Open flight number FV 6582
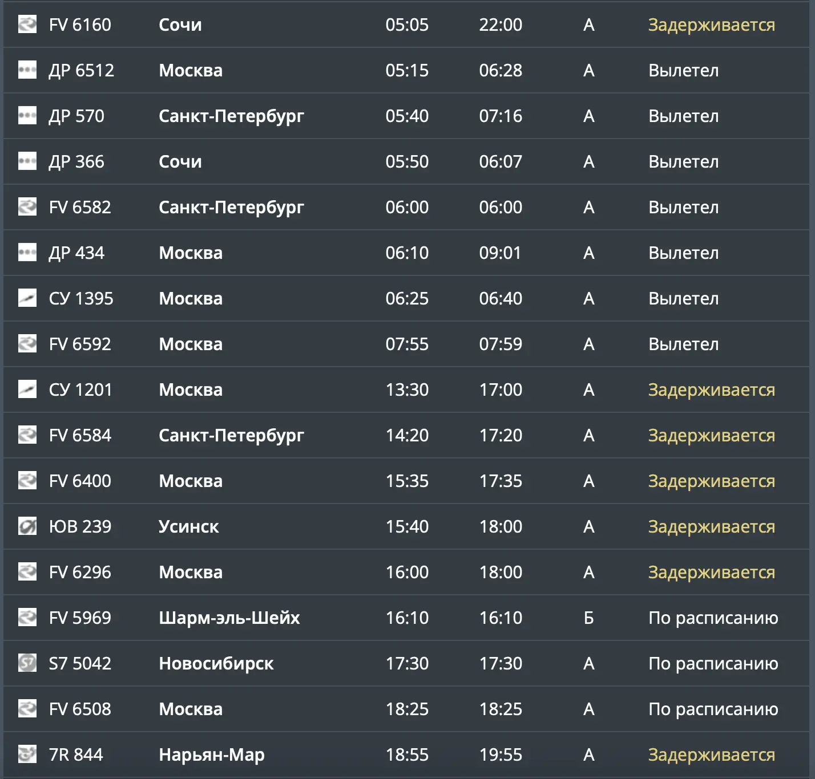Image resolution: width=815 pixels, height=779 pixels. coord(80,207)
